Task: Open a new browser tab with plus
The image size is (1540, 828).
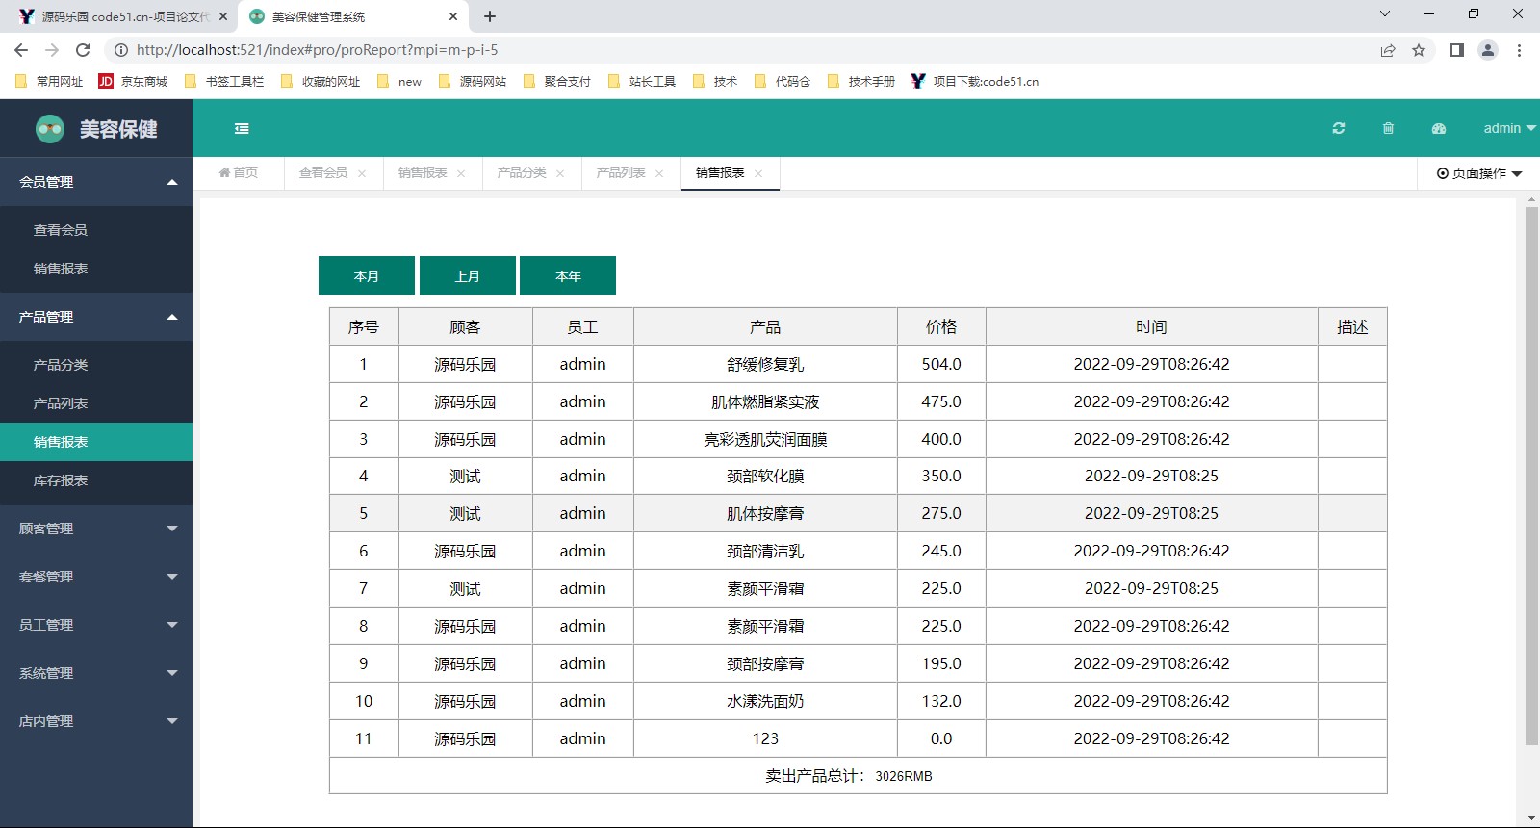Action: pyautogui.click(x=490, y=16)
